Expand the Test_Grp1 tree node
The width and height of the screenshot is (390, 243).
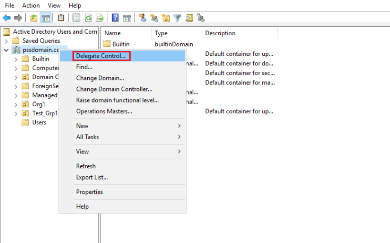pyautogui.click(x=16, y=113)
